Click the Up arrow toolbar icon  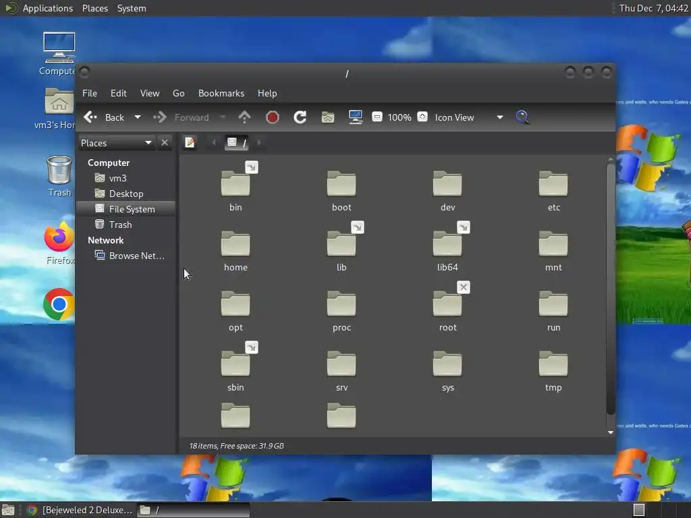coord(244,117)
